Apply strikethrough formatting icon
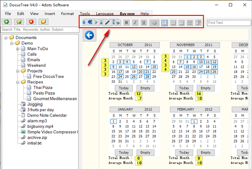Image resolution: width=252 pixels, height=169 pixels. tap(118, 23)
